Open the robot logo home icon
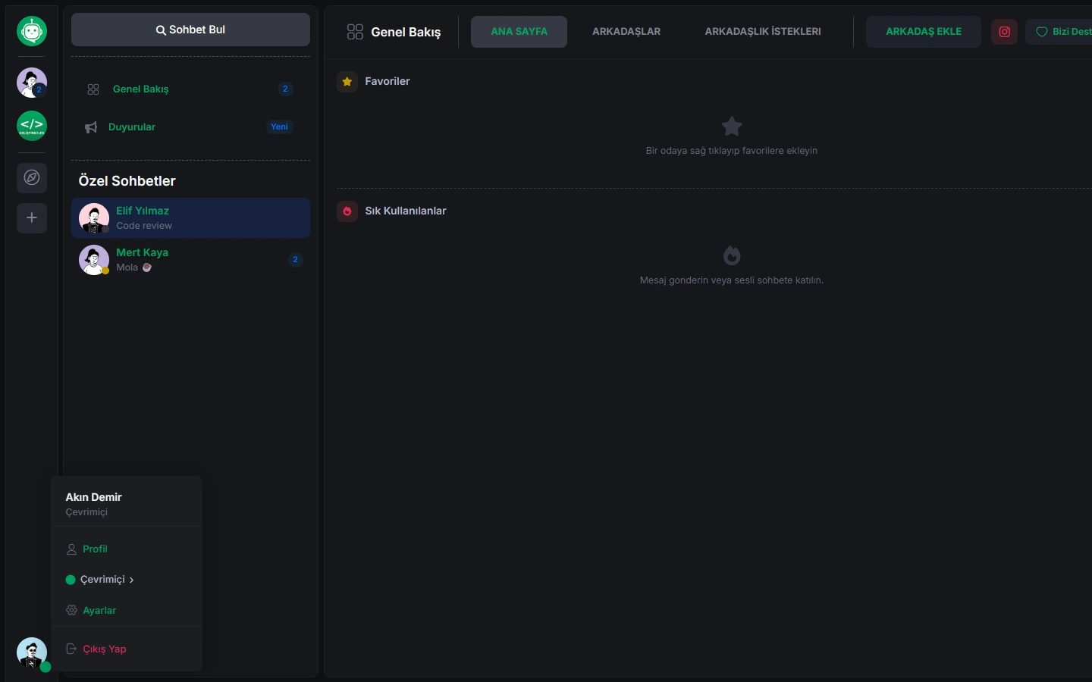Screen dimensions: 1092x682 pyautogui.click(x=32, y=31)
